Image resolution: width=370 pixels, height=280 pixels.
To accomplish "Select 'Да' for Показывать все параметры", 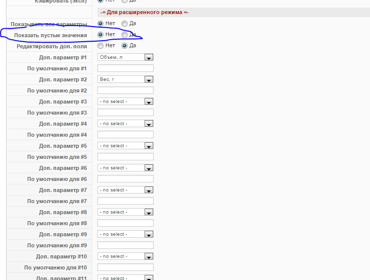I will click(125, 24).
